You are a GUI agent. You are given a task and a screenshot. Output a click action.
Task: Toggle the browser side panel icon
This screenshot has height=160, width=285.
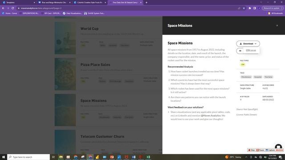pos(254,8)
